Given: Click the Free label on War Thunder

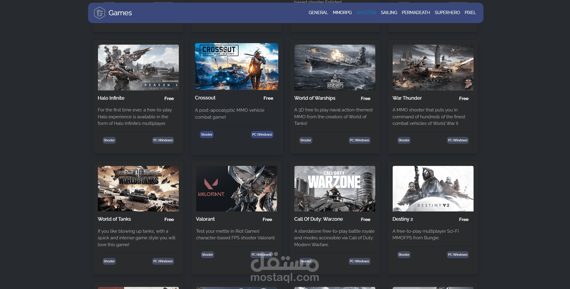Looking at the screenshot, I should [x=464, y=99].
